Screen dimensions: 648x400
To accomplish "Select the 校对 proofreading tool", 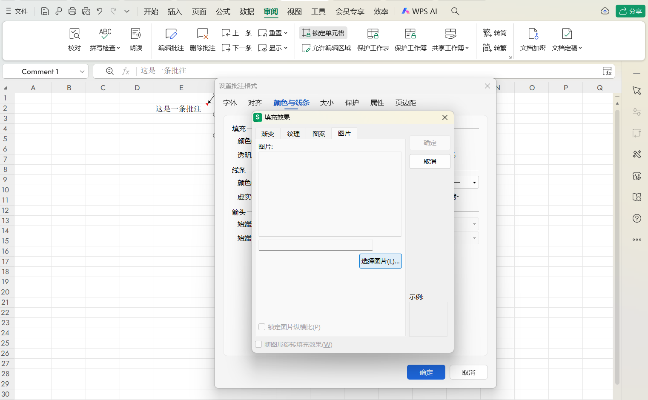I will (x=74, y=39).
